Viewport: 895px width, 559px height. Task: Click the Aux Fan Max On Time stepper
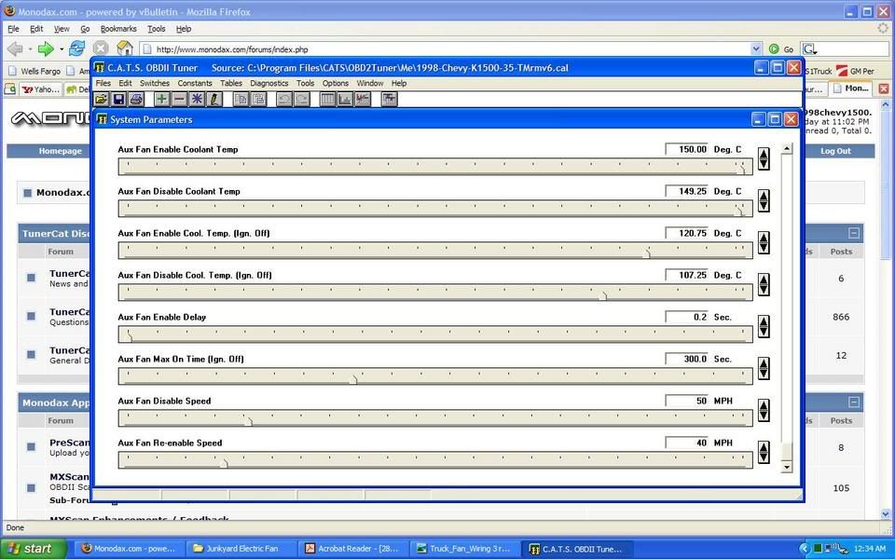pos(764,368)
